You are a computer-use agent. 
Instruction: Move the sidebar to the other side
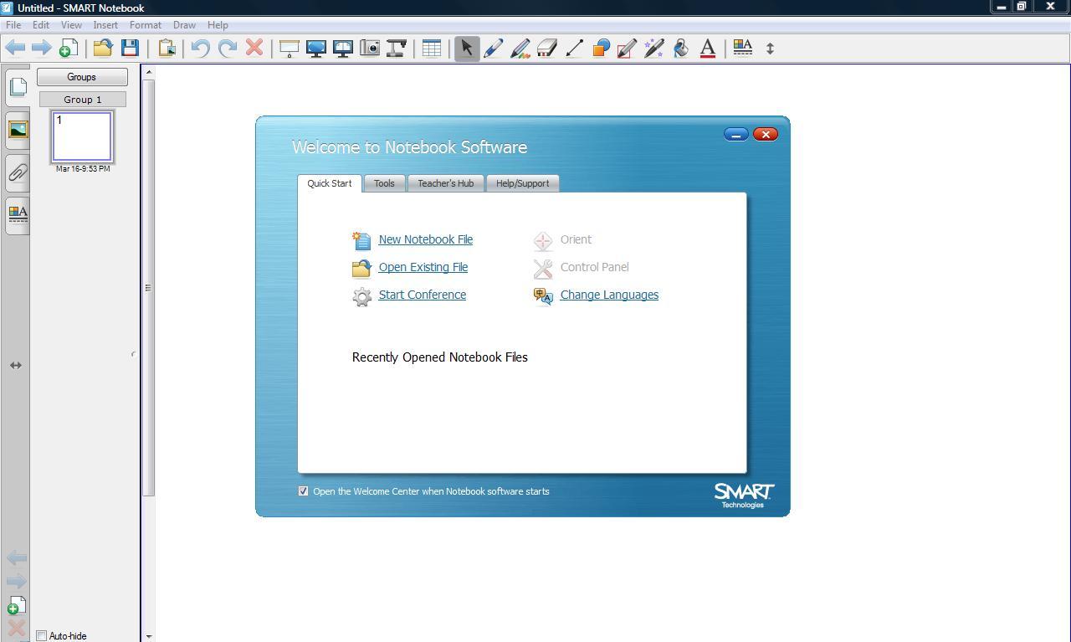[15, 365]
